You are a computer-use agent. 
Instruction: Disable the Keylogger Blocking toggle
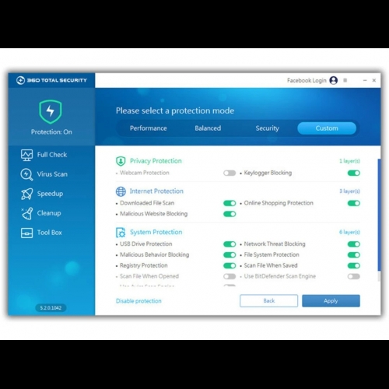[354, 173]
